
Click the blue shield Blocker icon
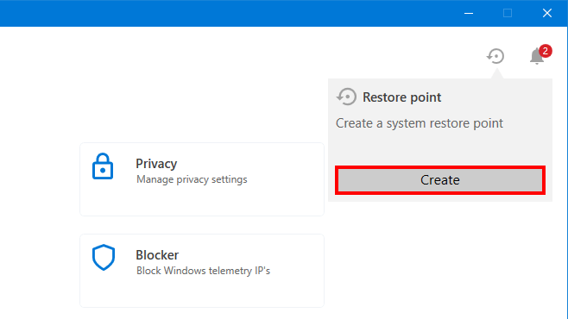[x=104, y=257]
